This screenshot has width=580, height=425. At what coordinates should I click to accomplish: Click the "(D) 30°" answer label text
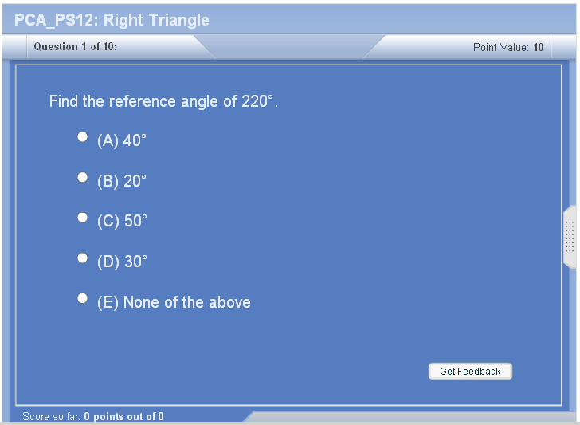(122, 262)
